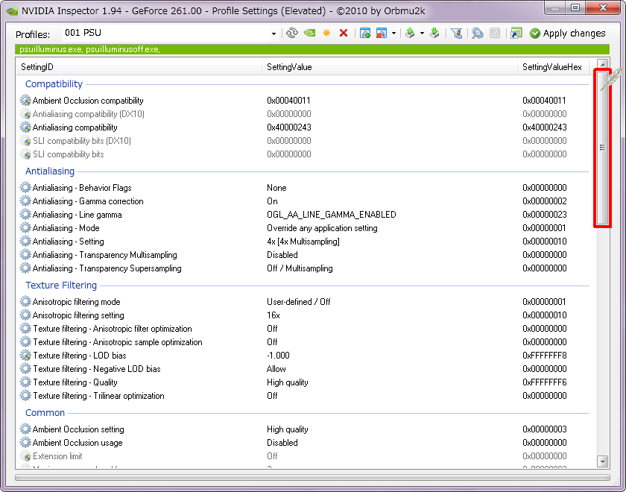
Task: Open the greyed-out grid icon in the toolbar
Action: [x=495, y=33]
